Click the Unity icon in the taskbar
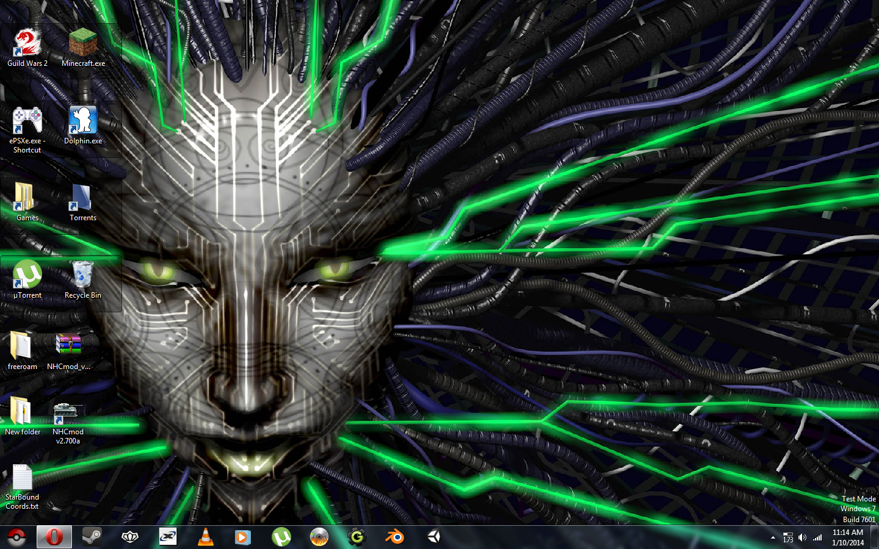Viewport: 879px width, 549px height. tap(433, 537)
